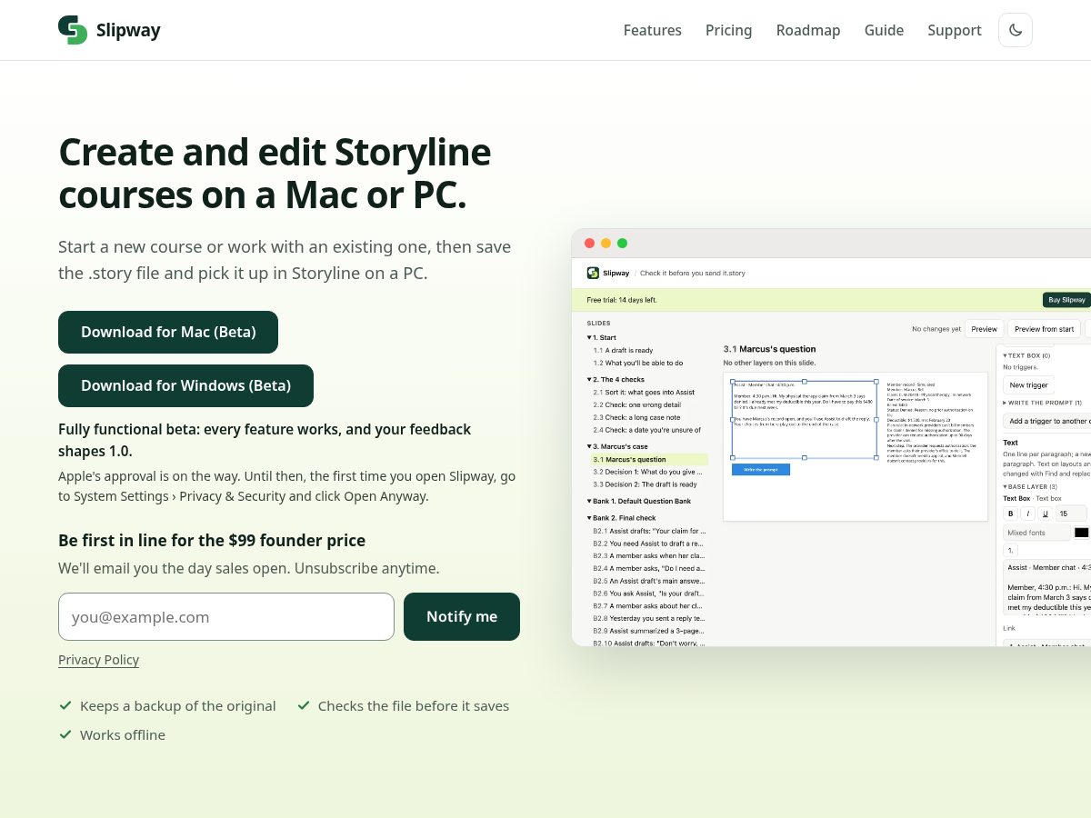
Task: Select question 'B2.3 A member asks when her'
Action: pos(647,555)
